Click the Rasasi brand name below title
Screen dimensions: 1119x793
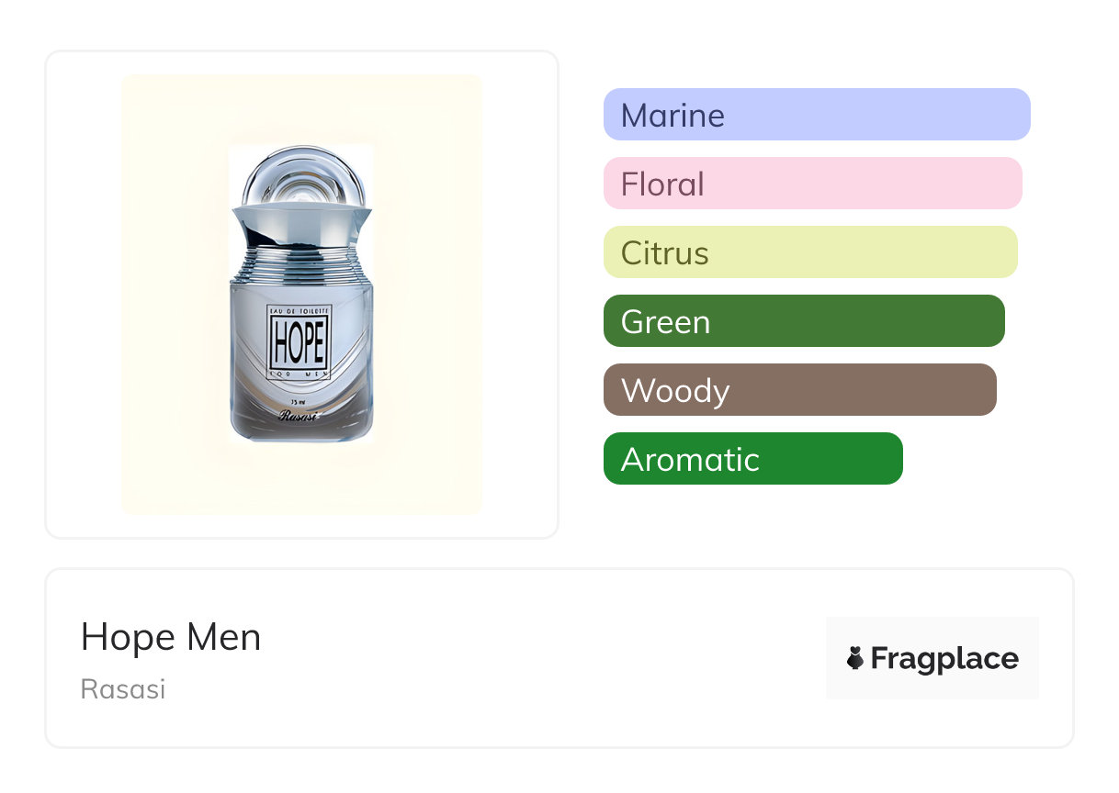point(123,689)
